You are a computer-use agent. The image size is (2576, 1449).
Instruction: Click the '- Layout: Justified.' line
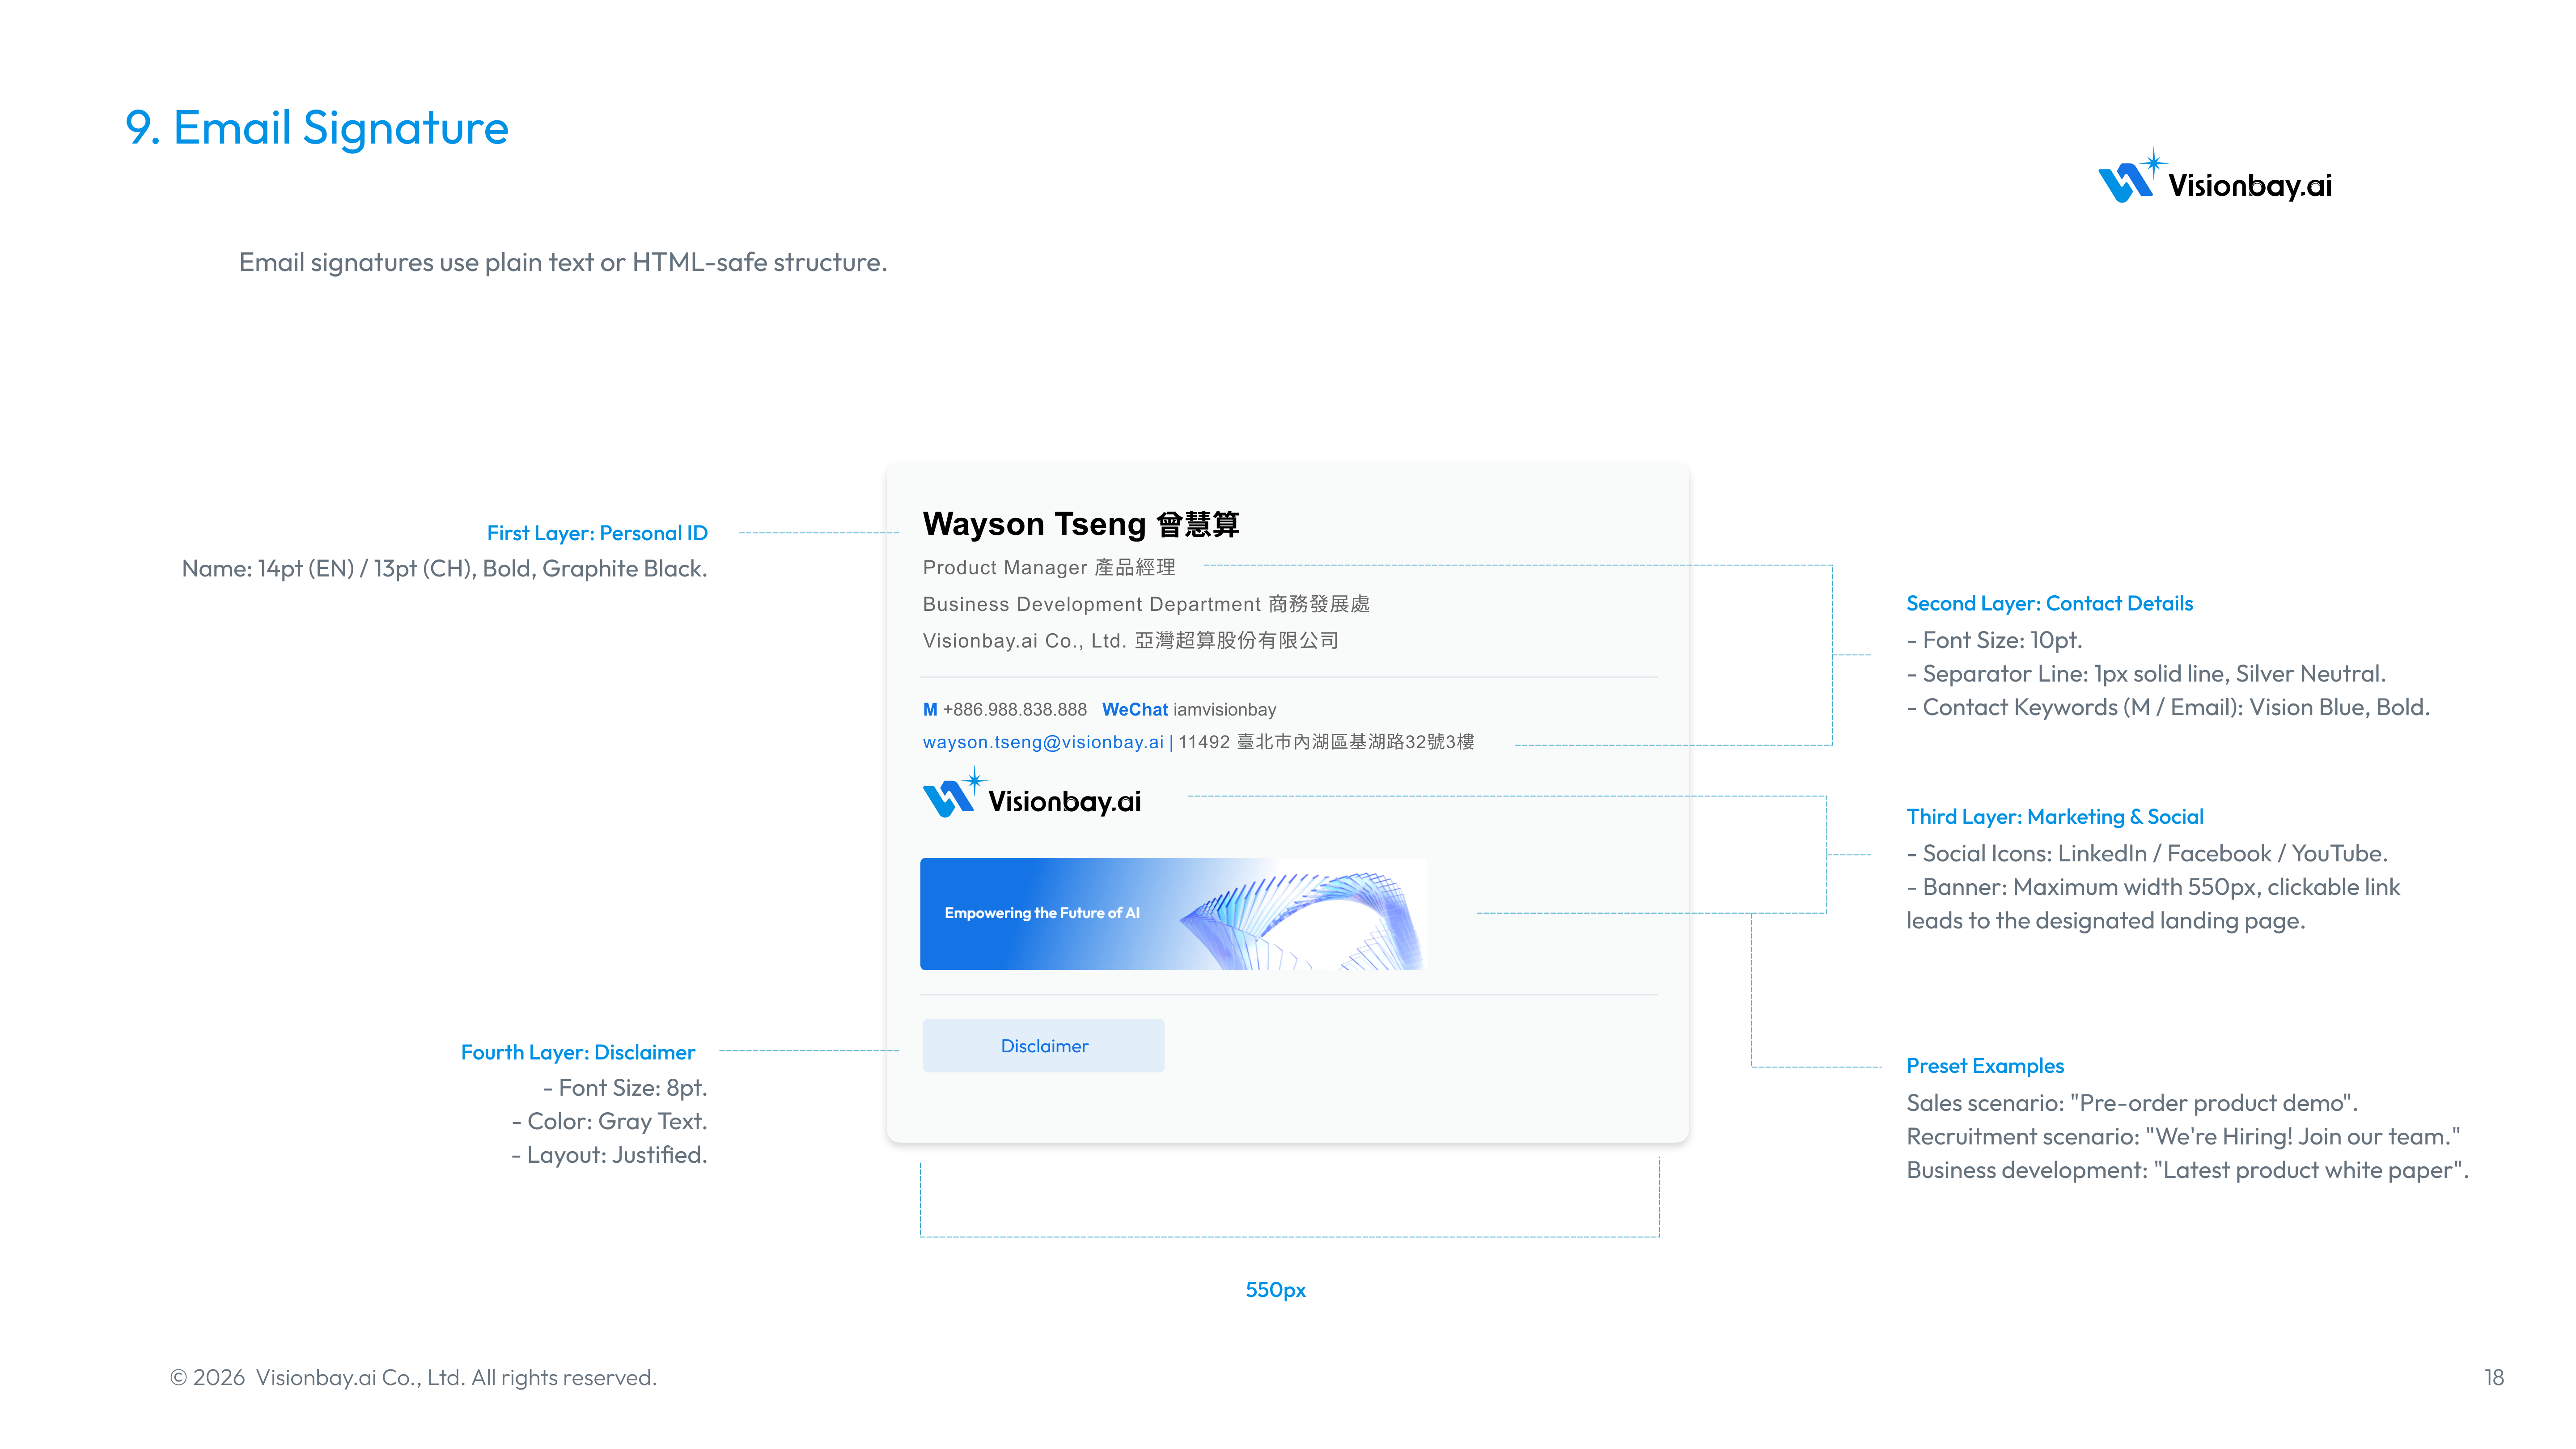pyautogui.click(x=609, y=1155)
